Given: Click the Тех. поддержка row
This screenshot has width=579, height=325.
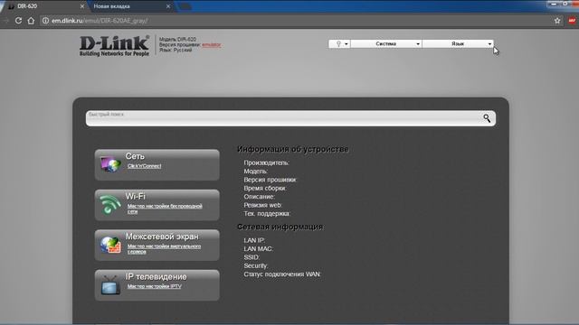Looking at the screenshot, I should point(267,213).
